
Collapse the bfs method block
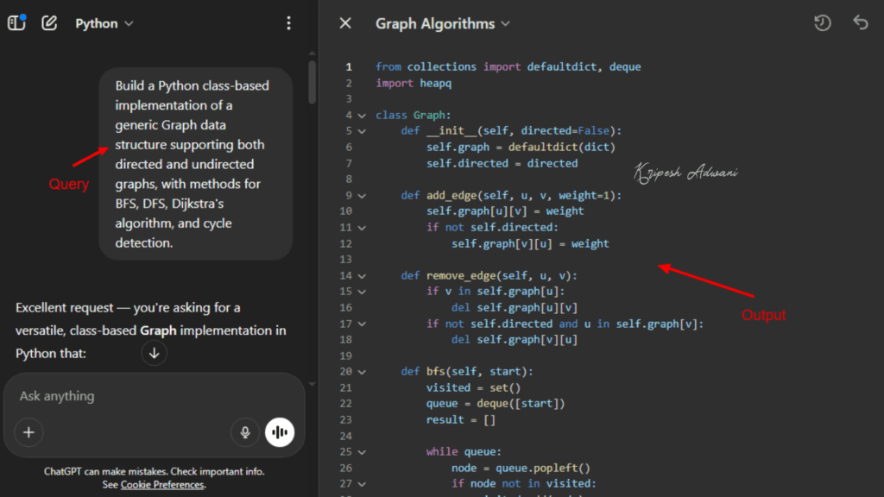coord(363,371)
